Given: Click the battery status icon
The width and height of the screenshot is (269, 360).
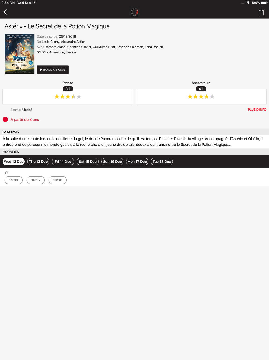Looking at the screenshot, I should 264,3.
